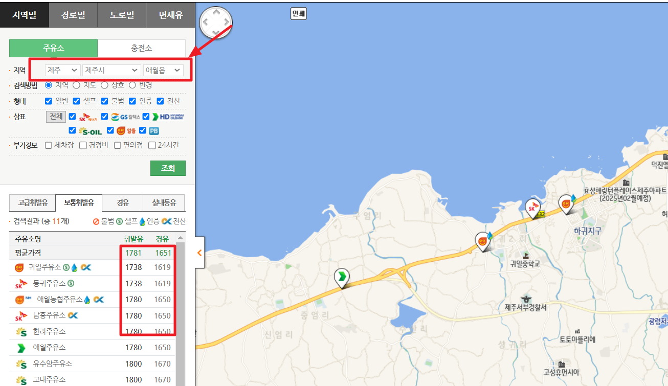The height and width of the screenshot is (386, 668).
Task: Uncheck the 불법 checkbox
Action: pos(104,101)
